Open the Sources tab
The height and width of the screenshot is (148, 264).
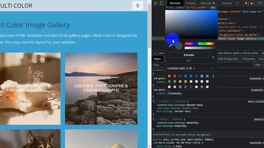pos(226,3)
